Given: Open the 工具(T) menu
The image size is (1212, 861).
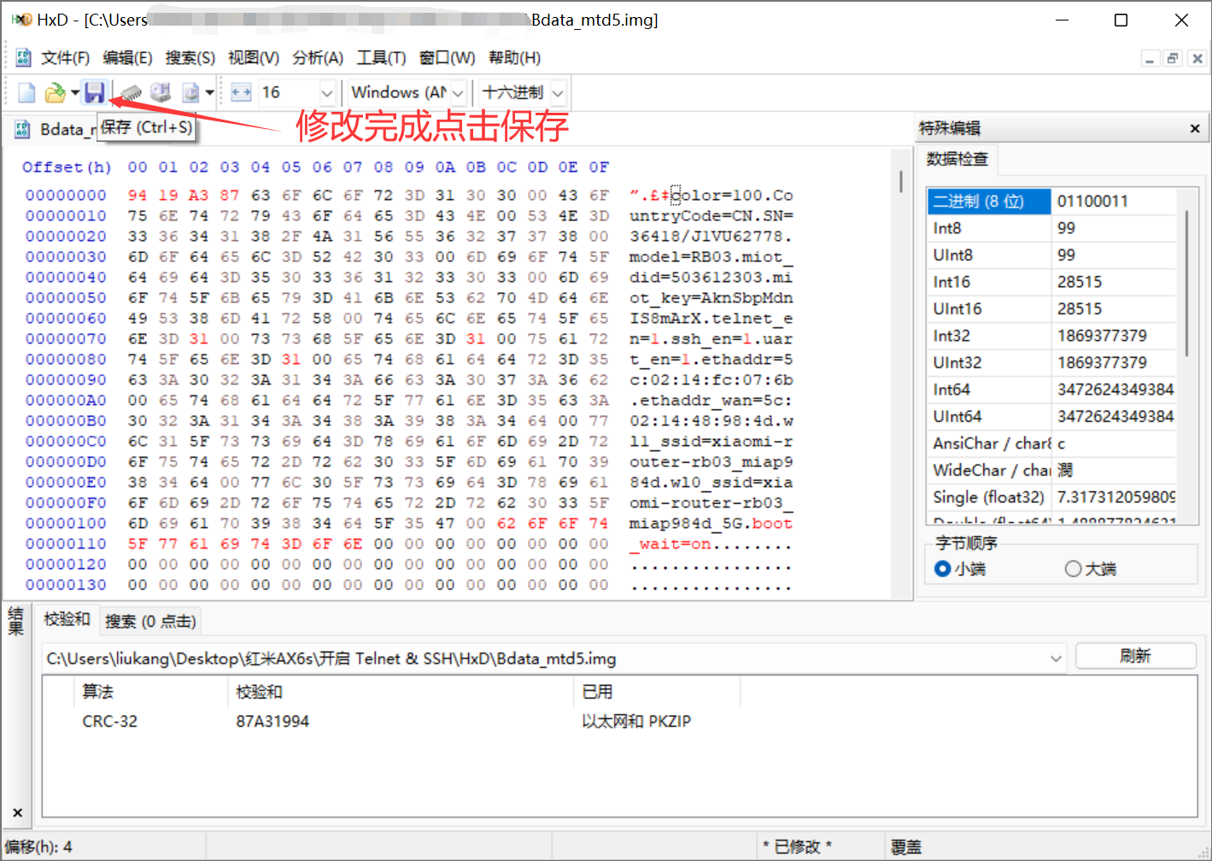Looking at the screenshot, I should (381, 57).
